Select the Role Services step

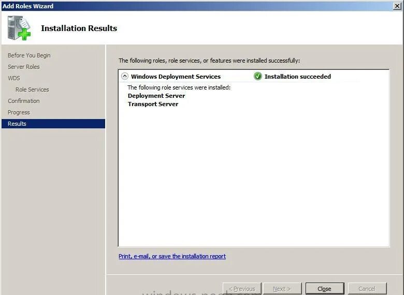pos(32,90)
